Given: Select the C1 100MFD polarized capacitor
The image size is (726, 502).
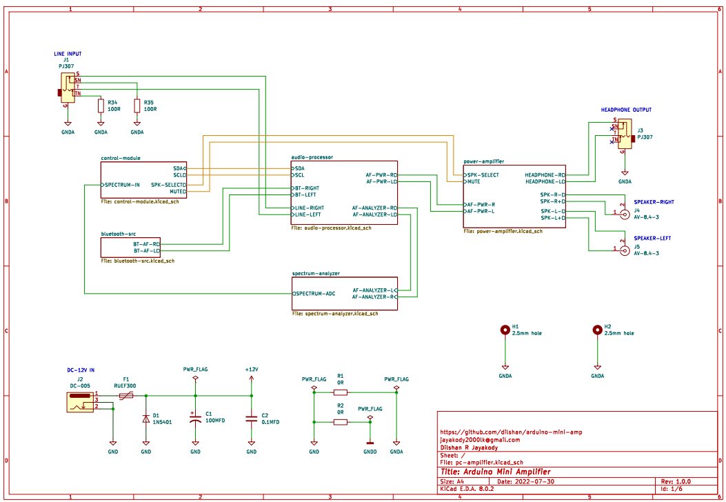Looking at the screenshot, I should (195, 418).
